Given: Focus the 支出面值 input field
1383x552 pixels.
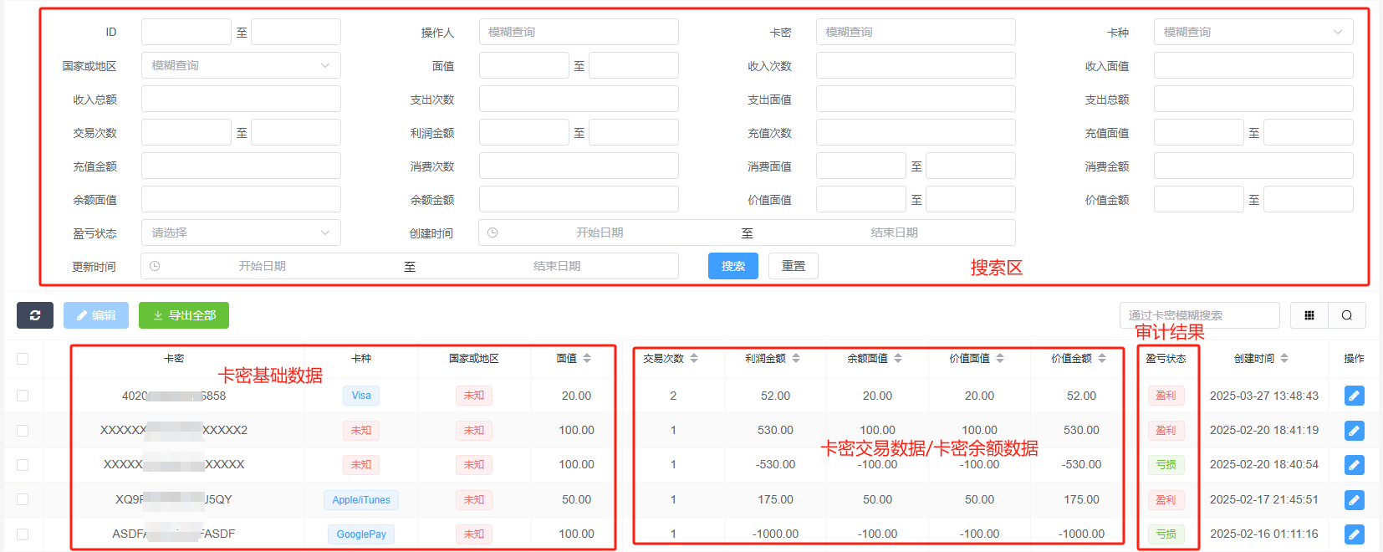Looking at the screenshot, I should 916,99.
